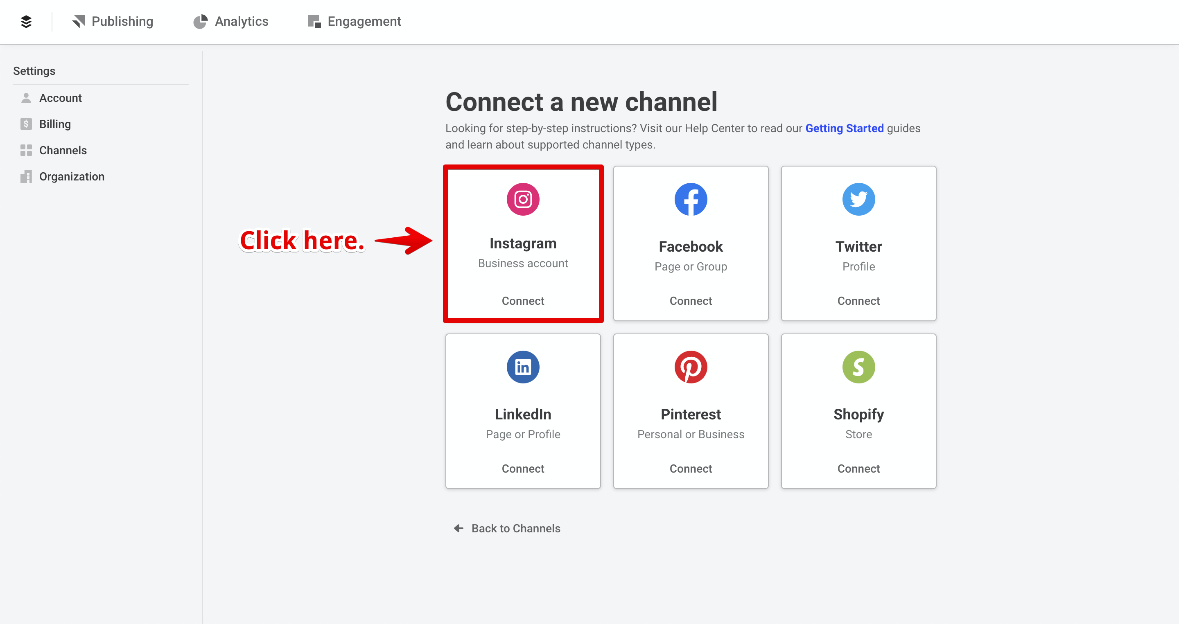Click the 'Connect a new channel' heading
1179x624 pixels.
(581, 101)
